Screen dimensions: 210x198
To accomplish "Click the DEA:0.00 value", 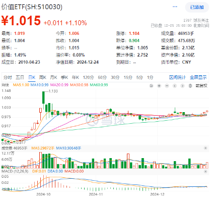I will pos(55,171).
